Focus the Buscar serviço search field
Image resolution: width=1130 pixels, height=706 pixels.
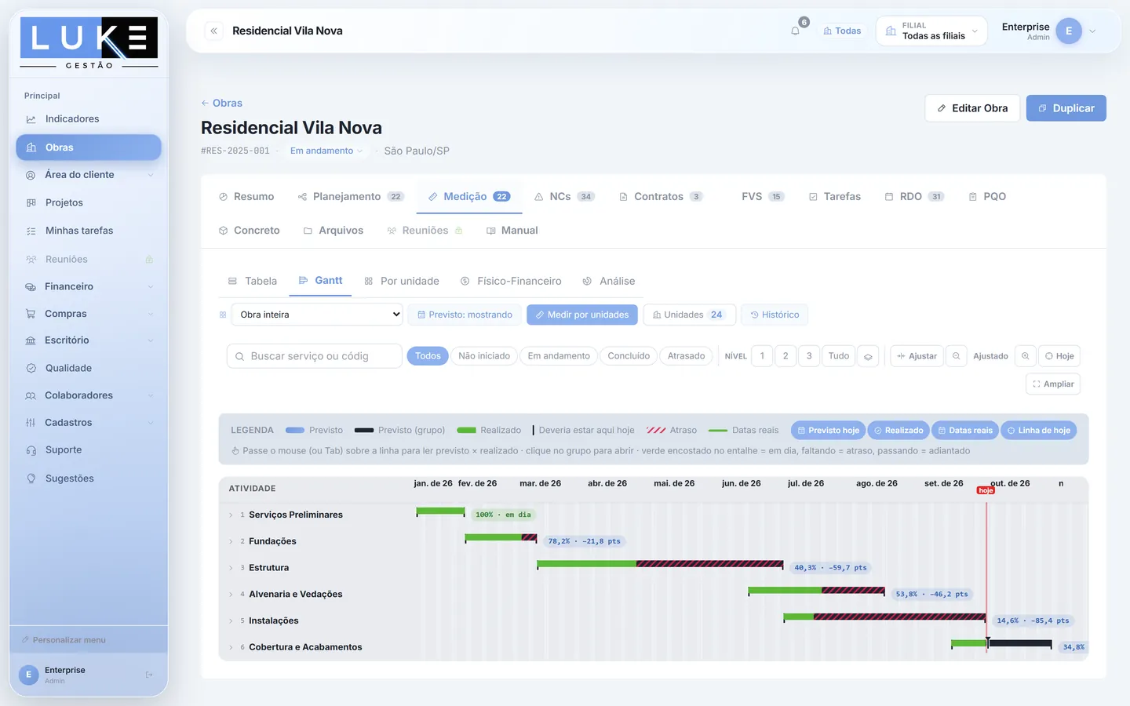(315, 356)
